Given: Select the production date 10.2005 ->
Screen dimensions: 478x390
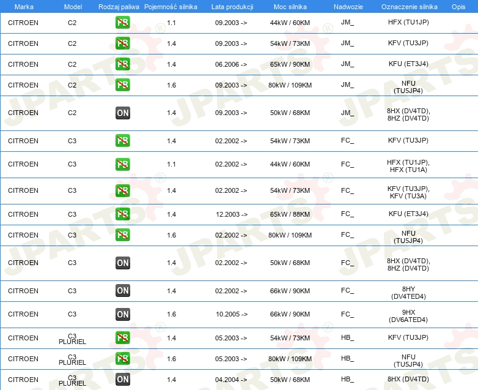Looking at the screenshot, I should tap(232, 314).
